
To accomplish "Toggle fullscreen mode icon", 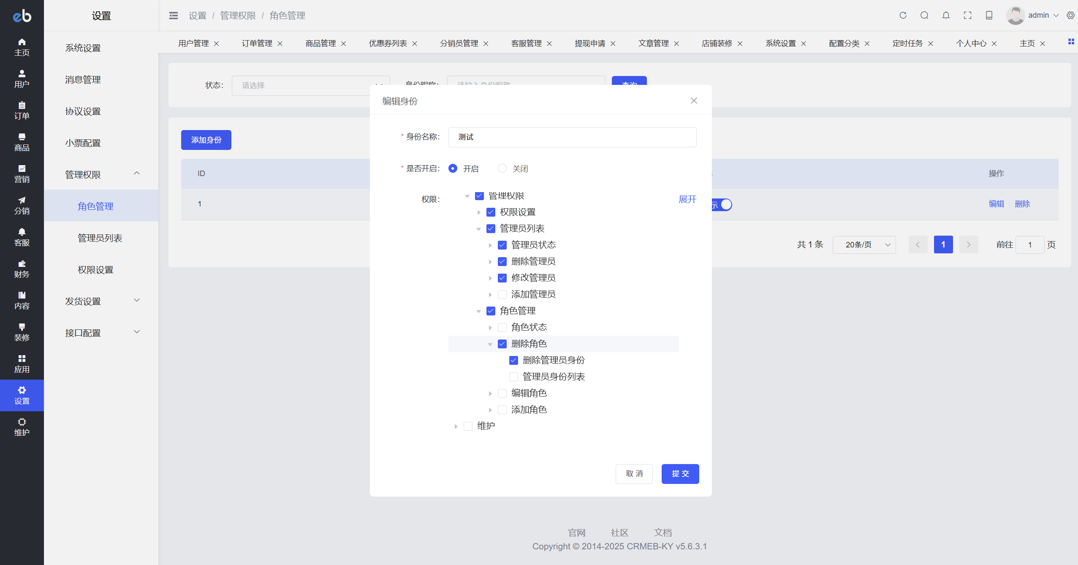I will tap(967, 15).
